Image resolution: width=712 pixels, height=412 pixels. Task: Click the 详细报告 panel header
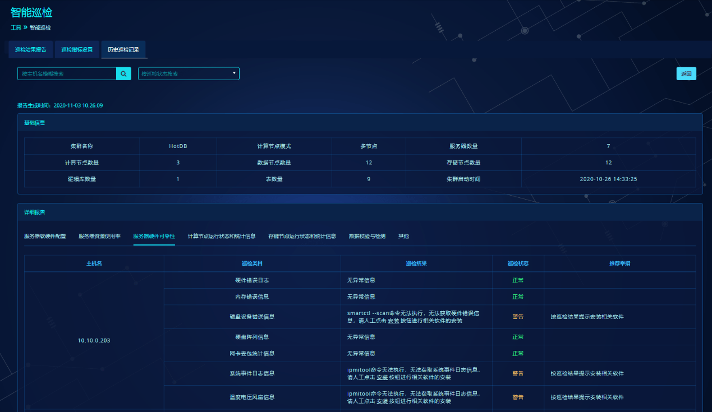[360, 212]
